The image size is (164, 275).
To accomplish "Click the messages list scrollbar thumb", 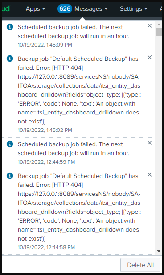I will (159, 32).
